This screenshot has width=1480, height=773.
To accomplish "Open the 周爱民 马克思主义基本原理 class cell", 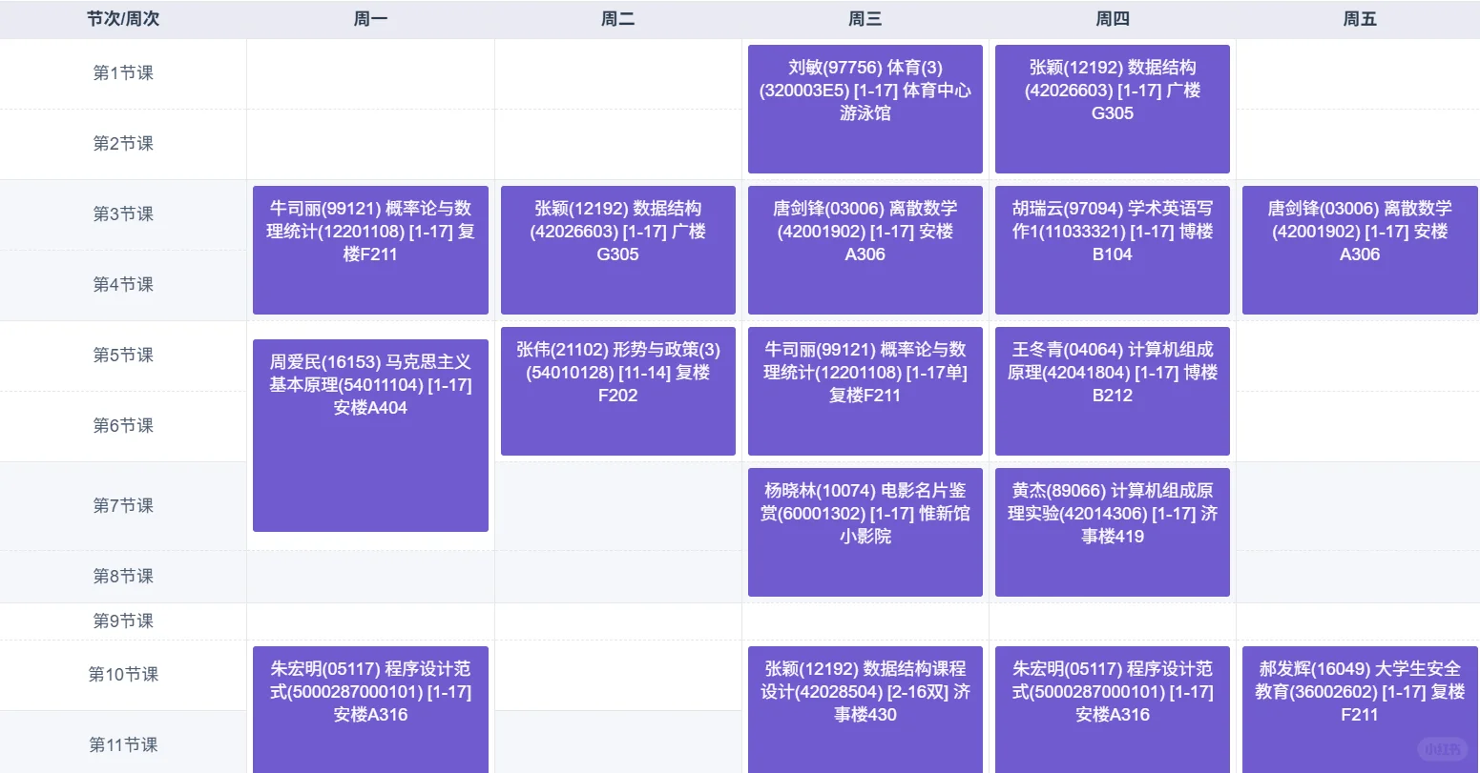I will coord(370,436).
